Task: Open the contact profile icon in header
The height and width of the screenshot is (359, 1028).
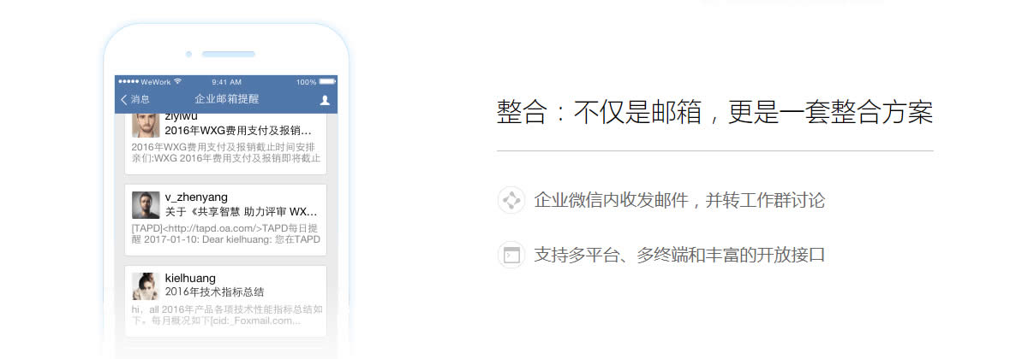Action: pyautogui.click(x=325, y=100)
